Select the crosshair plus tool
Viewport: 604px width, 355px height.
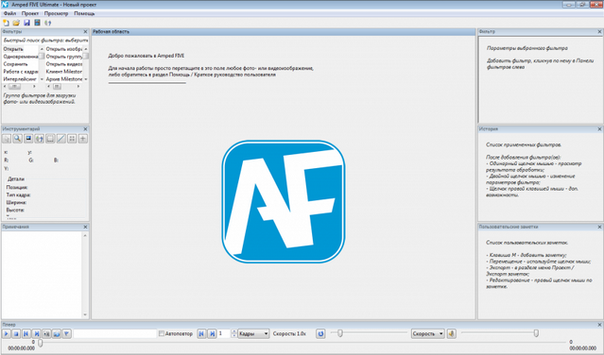83,139
